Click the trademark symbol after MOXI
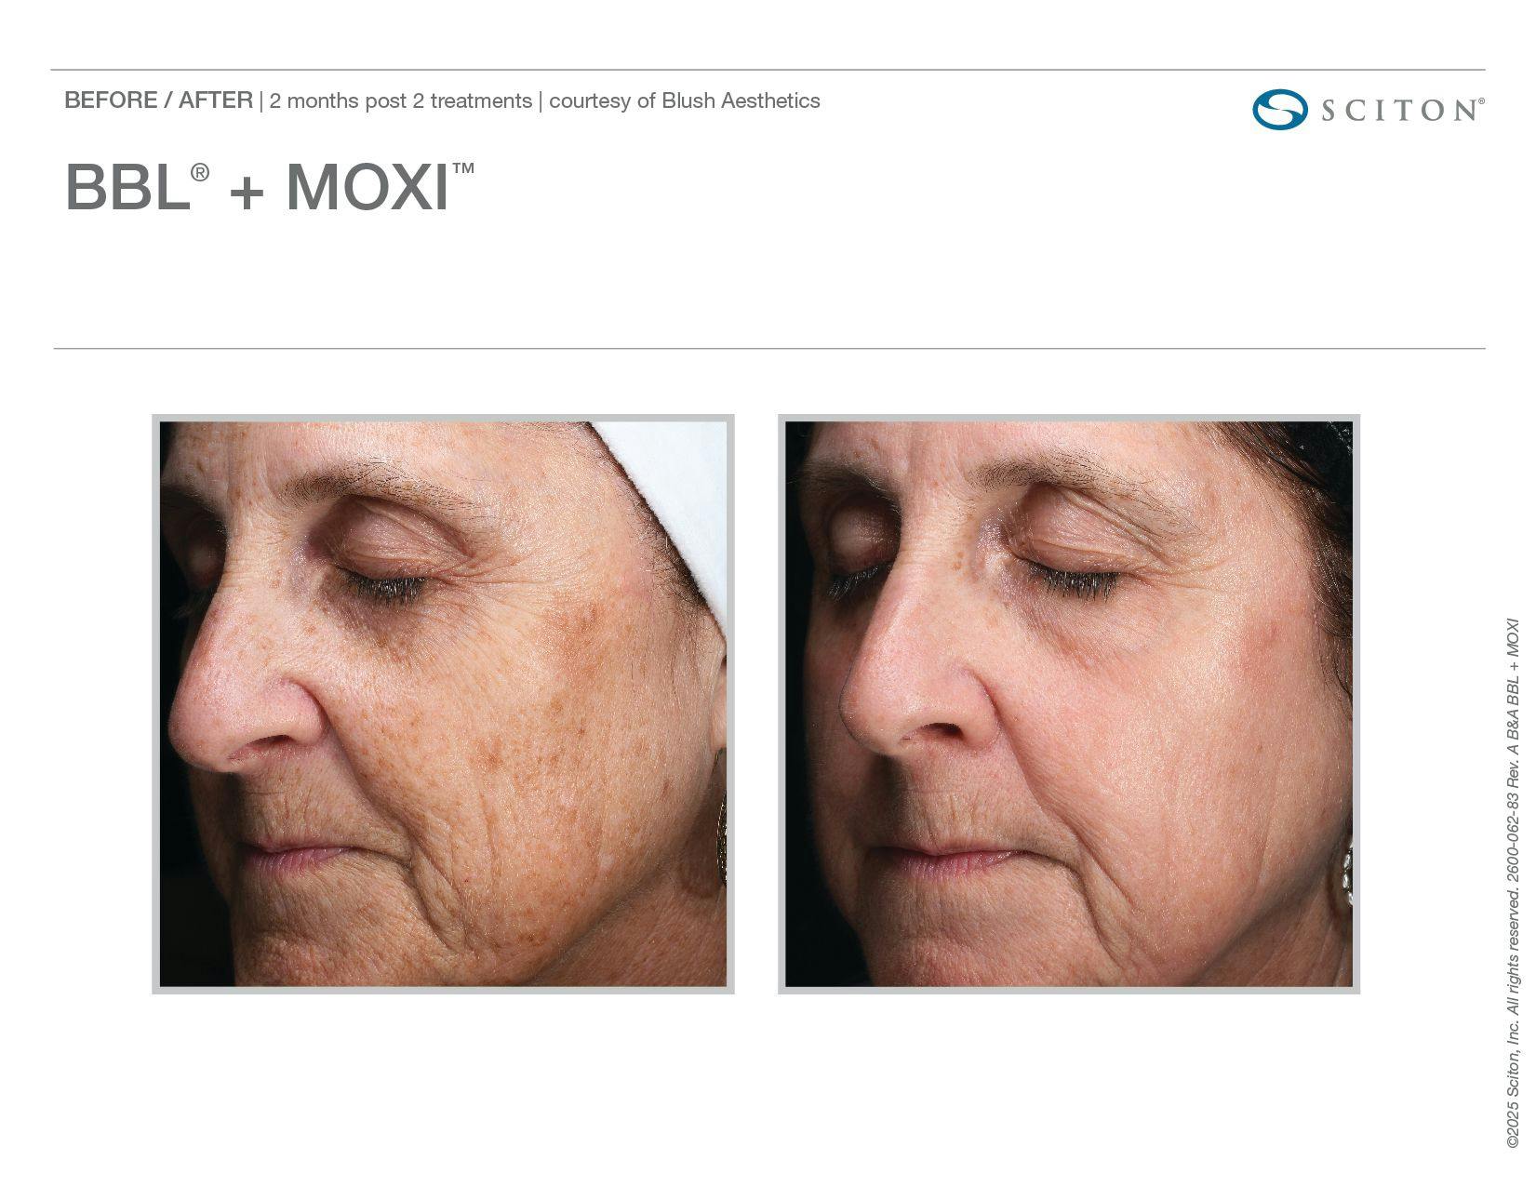 (463, 168)
